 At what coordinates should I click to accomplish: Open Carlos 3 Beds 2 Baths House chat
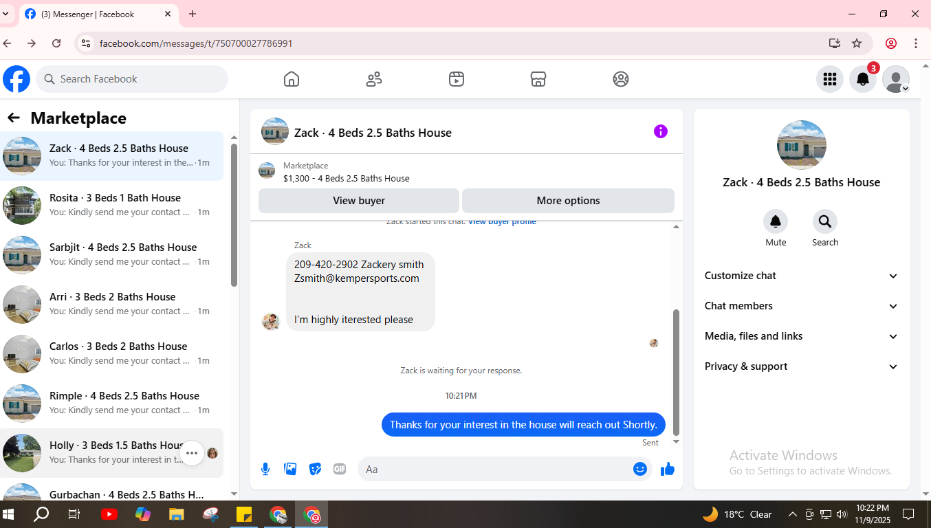click(111, 354)
